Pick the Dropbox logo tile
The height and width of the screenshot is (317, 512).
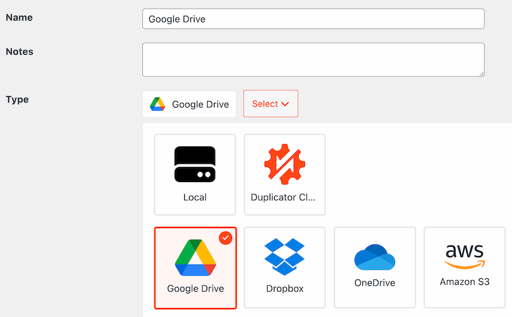(285, 267)
